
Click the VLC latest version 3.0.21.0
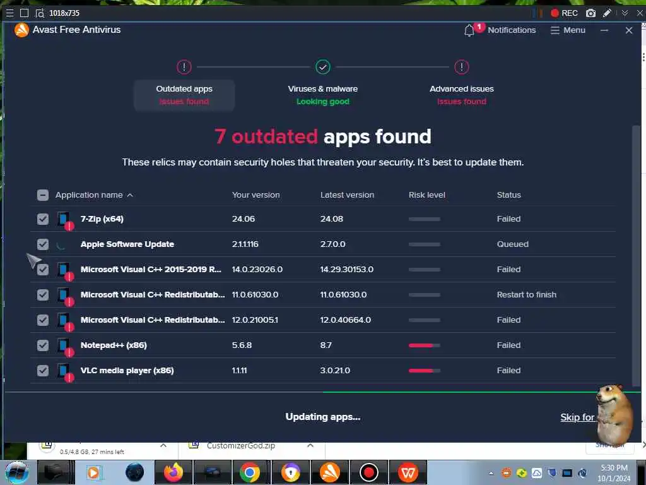coord(335,371)
